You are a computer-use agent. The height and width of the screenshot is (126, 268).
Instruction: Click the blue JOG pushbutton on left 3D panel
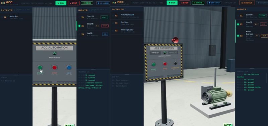[69, 67]
